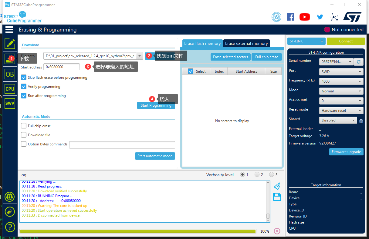
Task: Click log line 'Warning: The core is locked up'
Action: [54, 206]
